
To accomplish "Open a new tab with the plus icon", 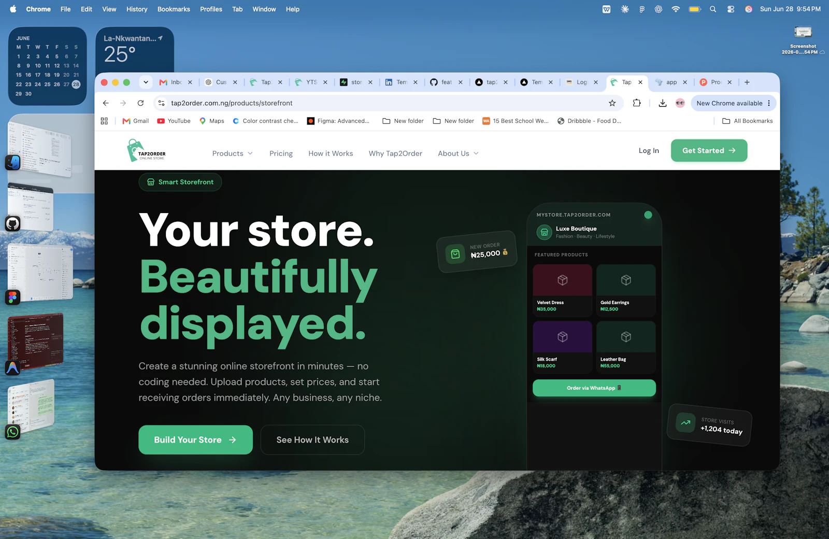I will coord(747,82).
